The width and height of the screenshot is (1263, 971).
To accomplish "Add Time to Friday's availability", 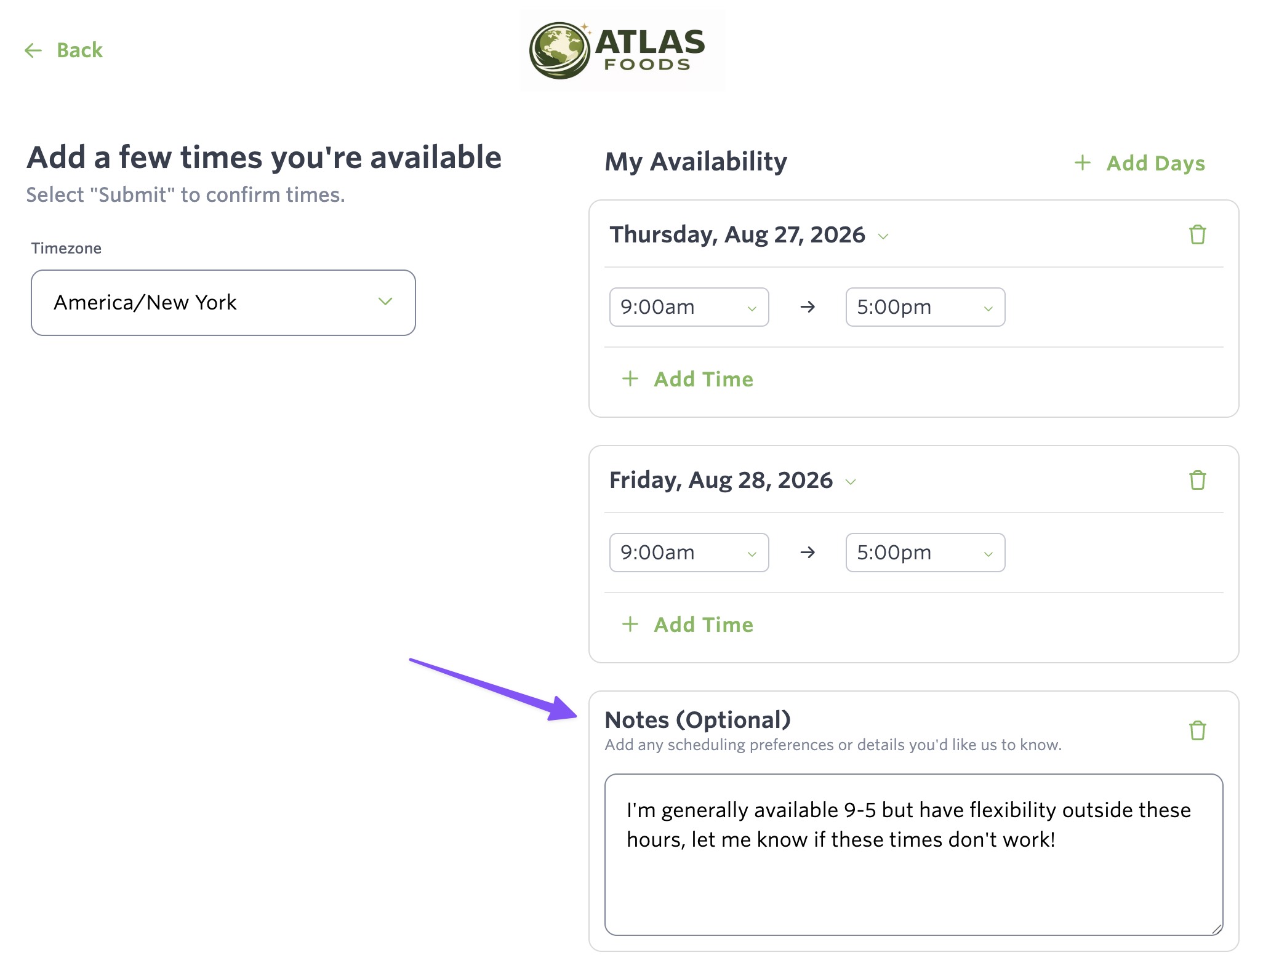I will click(703, 625).
